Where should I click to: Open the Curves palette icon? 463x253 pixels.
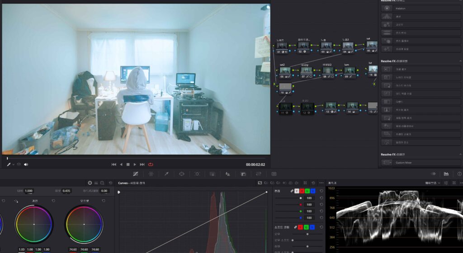click(x=136, y=174)
